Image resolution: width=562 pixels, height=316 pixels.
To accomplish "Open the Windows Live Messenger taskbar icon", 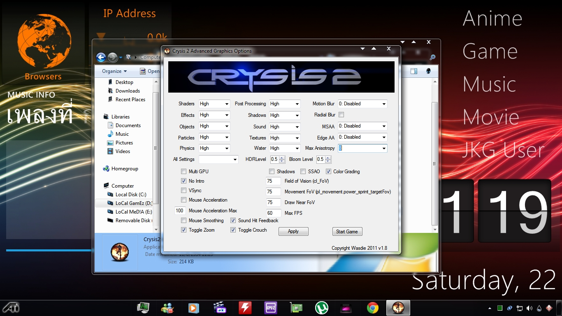I will (x=168, y=308).
